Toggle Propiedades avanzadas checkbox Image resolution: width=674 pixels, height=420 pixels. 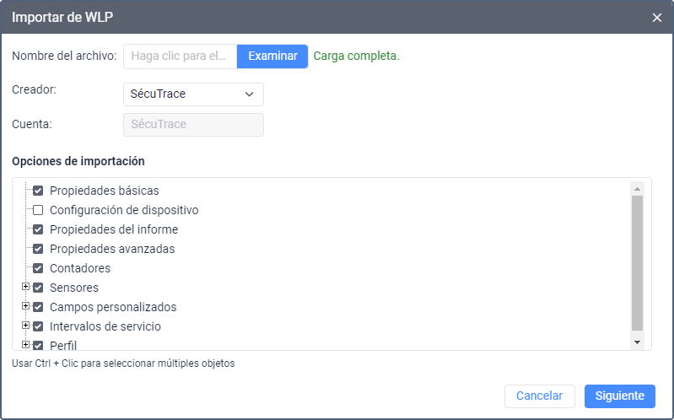pos(38,249)
